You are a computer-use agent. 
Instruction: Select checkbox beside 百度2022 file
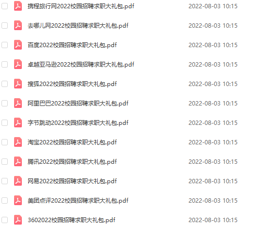pos(4,45)
